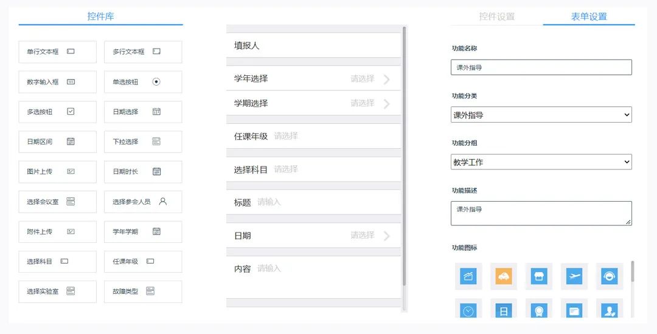Expand the 学年选择 chevron arrow
This screenshot has width=657, height=334.
point(386,79)
